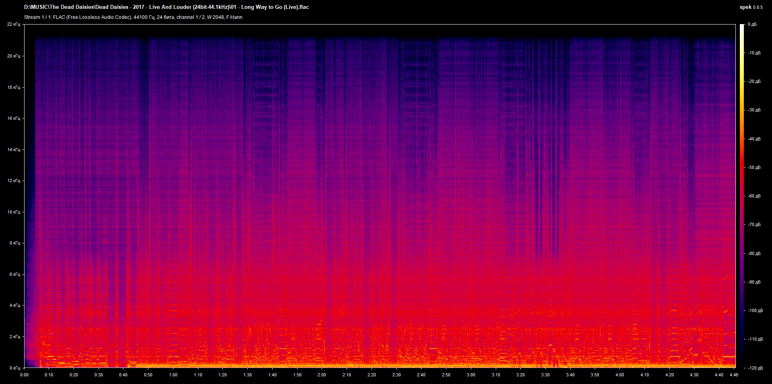
Task: Click the 10 кГц frequency label
Action: (14, 212)
